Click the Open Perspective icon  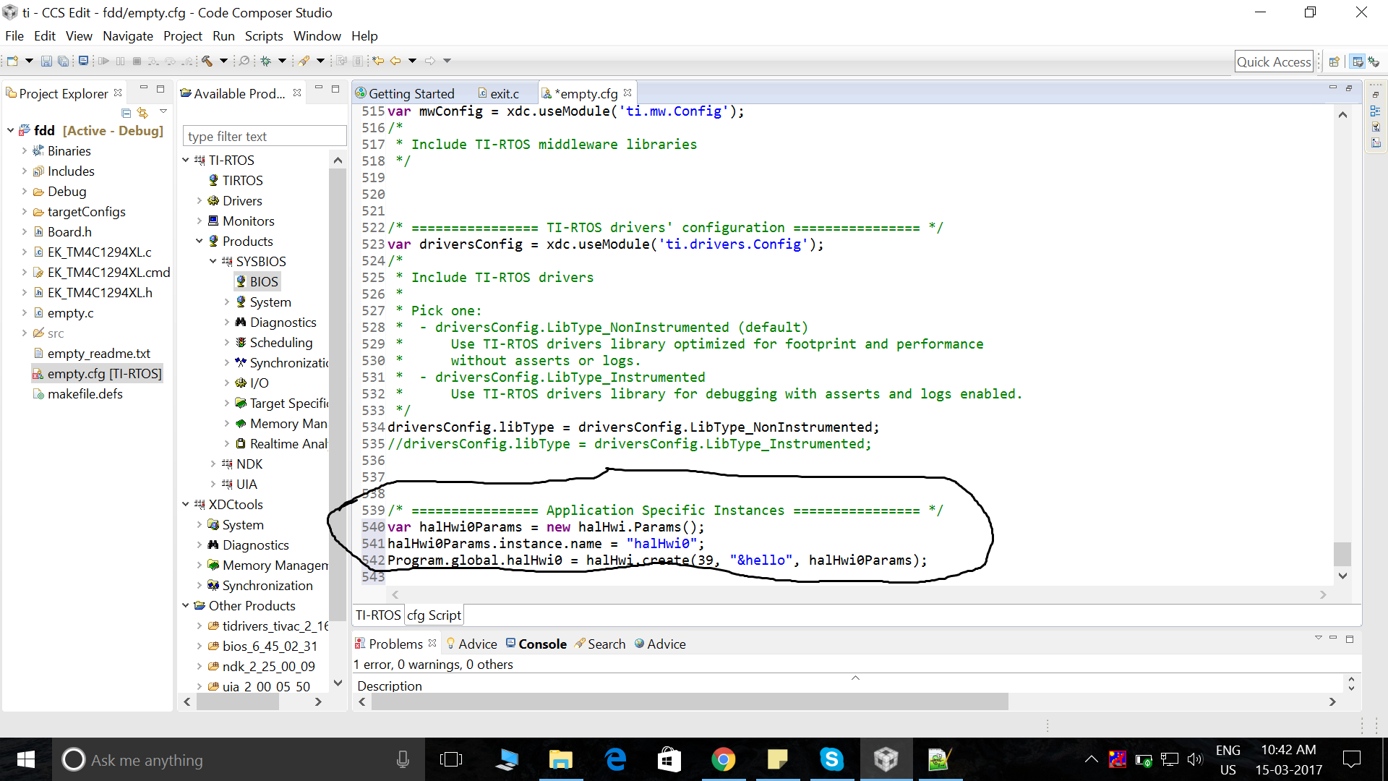(x=1335, y=61)
